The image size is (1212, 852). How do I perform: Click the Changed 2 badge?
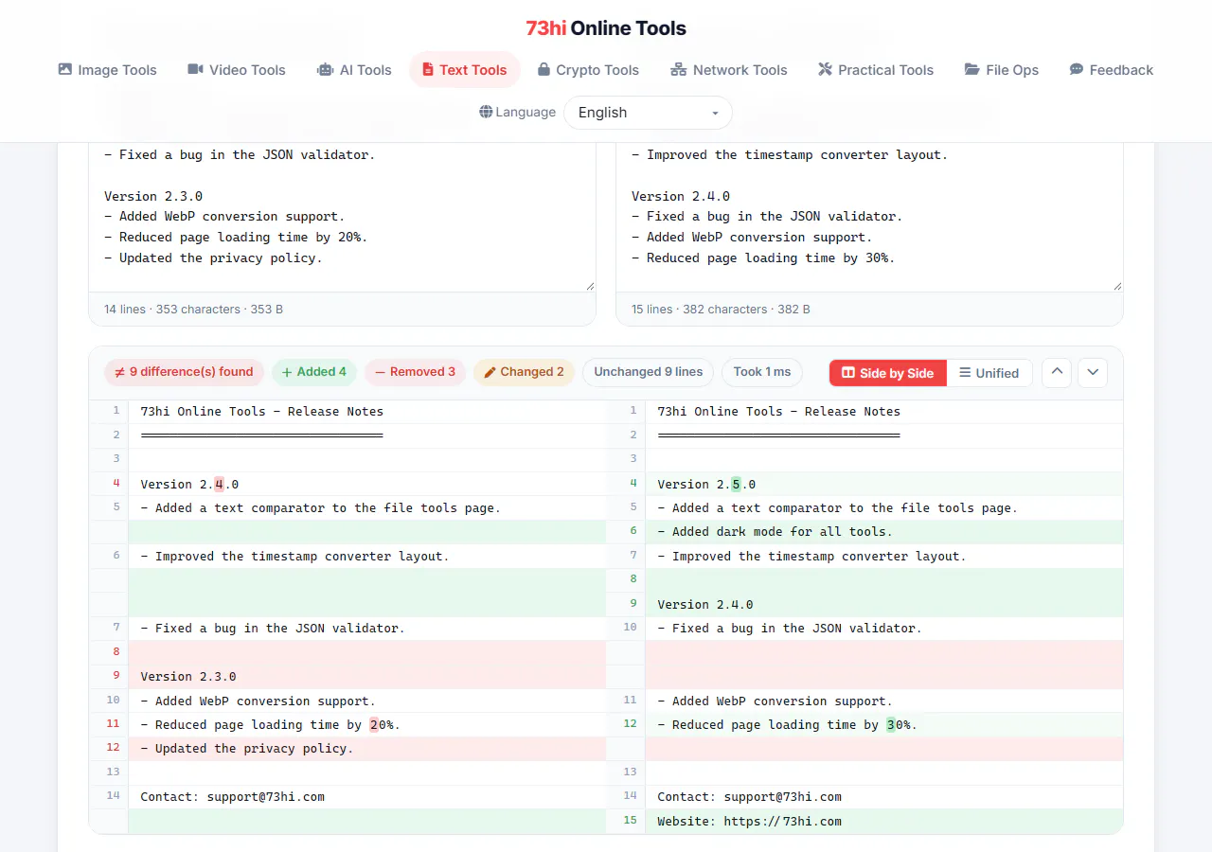524,372
